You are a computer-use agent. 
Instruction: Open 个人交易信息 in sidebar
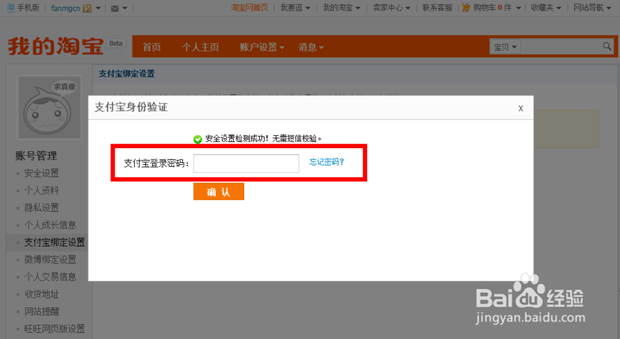[x=50, y=277]
